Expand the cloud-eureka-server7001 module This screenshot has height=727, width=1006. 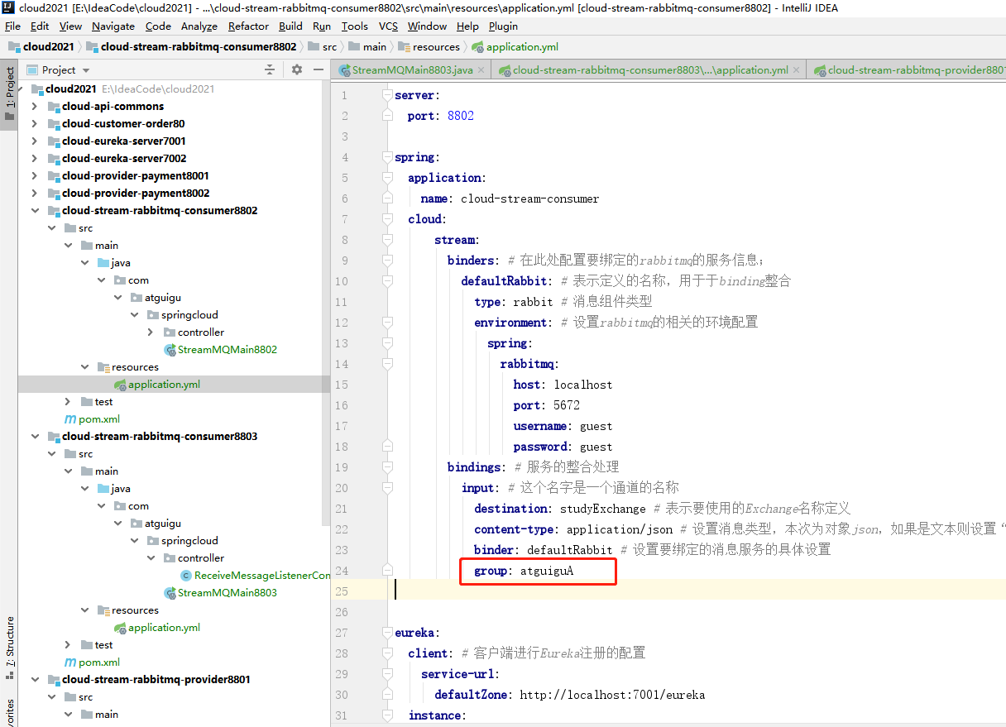(35, 141)
